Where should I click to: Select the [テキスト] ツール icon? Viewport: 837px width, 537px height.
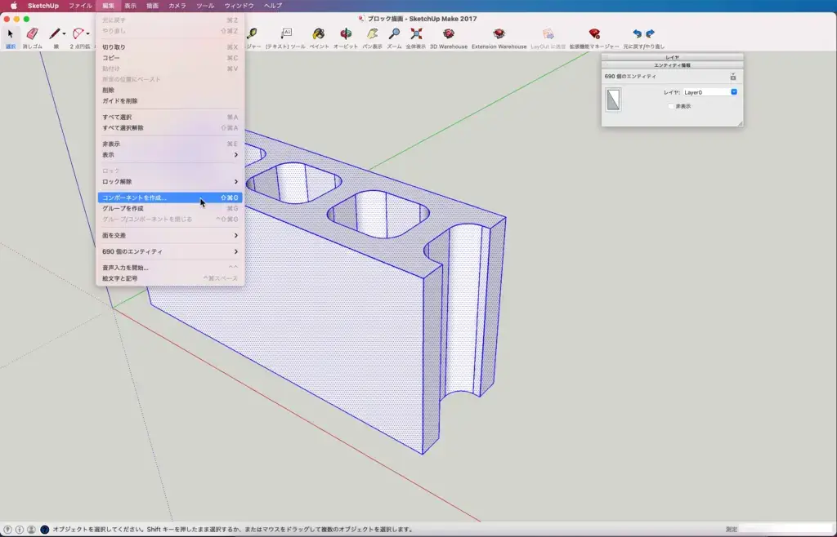click(286, 34)
